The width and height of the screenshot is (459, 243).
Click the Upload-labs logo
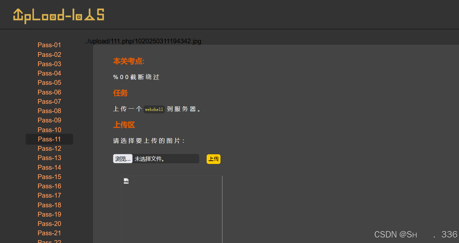click(59, 15)
